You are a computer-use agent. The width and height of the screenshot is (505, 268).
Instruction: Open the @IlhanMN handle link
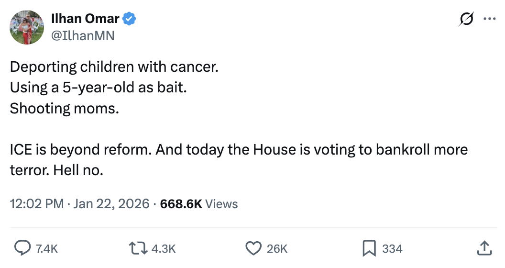click(83, 35)
